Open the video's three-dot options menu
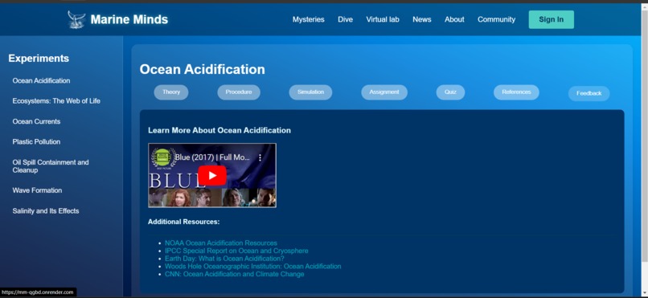 [260, 157]
